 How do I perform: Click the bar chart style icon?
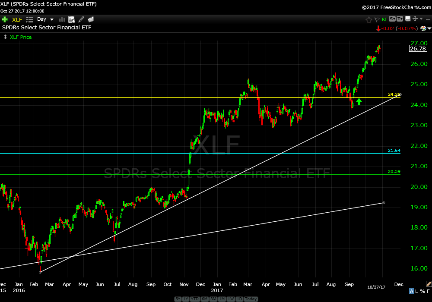point(62,19)
